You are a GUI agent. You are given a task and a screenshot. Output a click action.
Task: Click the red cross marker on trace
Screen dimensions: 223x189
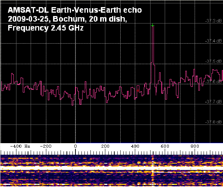pos(138,91)
